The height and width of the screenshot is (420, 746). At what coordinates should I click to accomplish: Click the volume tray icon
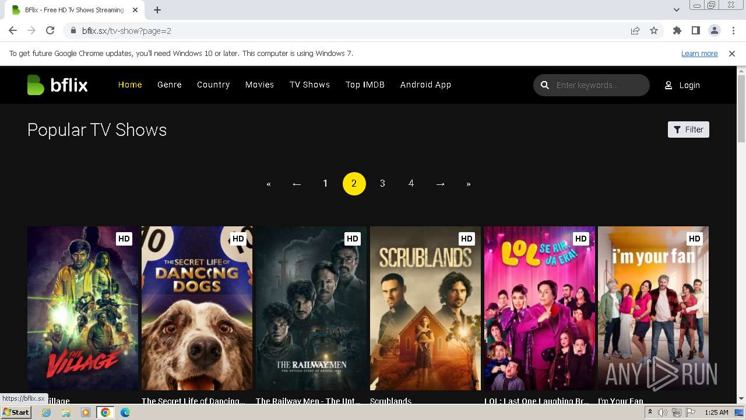tap(663, 412)
